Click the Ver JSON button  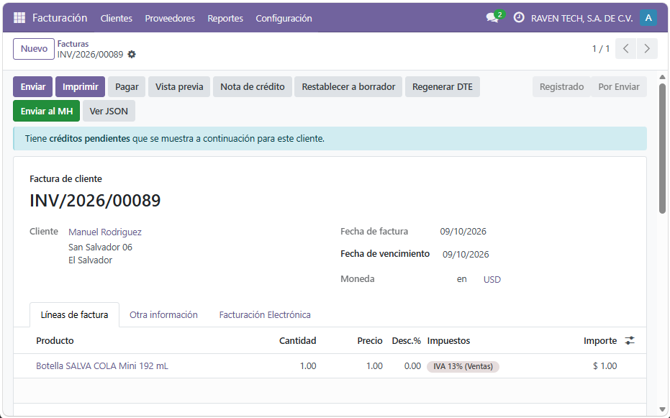109,111
